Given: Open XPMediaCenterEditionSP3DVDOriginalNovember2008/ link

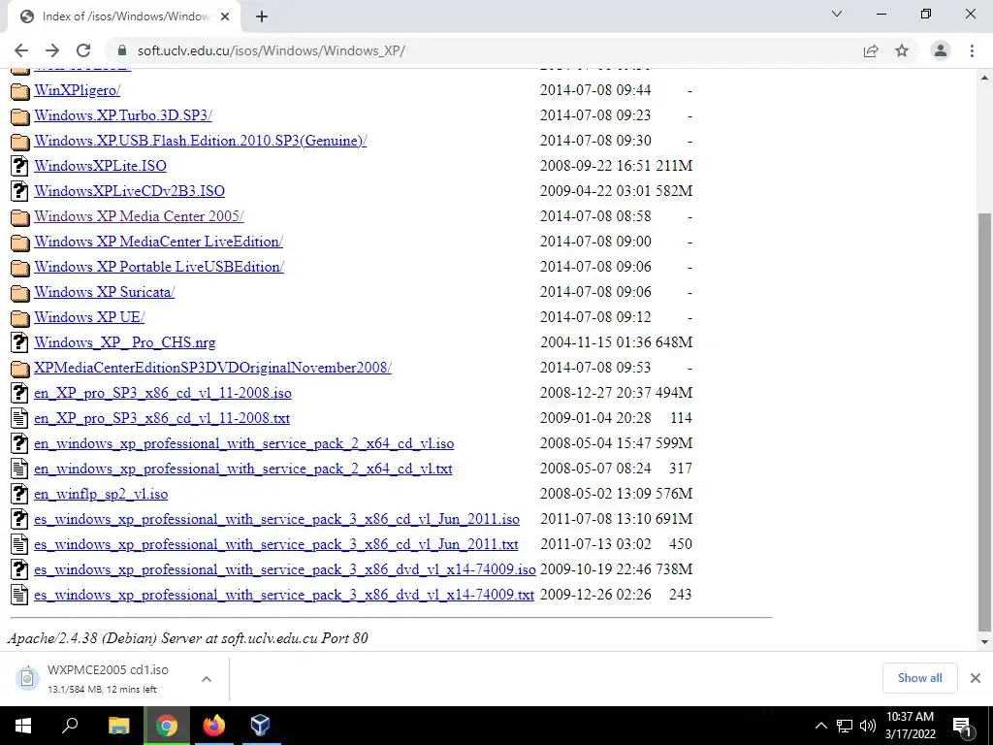Looking at the screenshot, I should (212, 368).
